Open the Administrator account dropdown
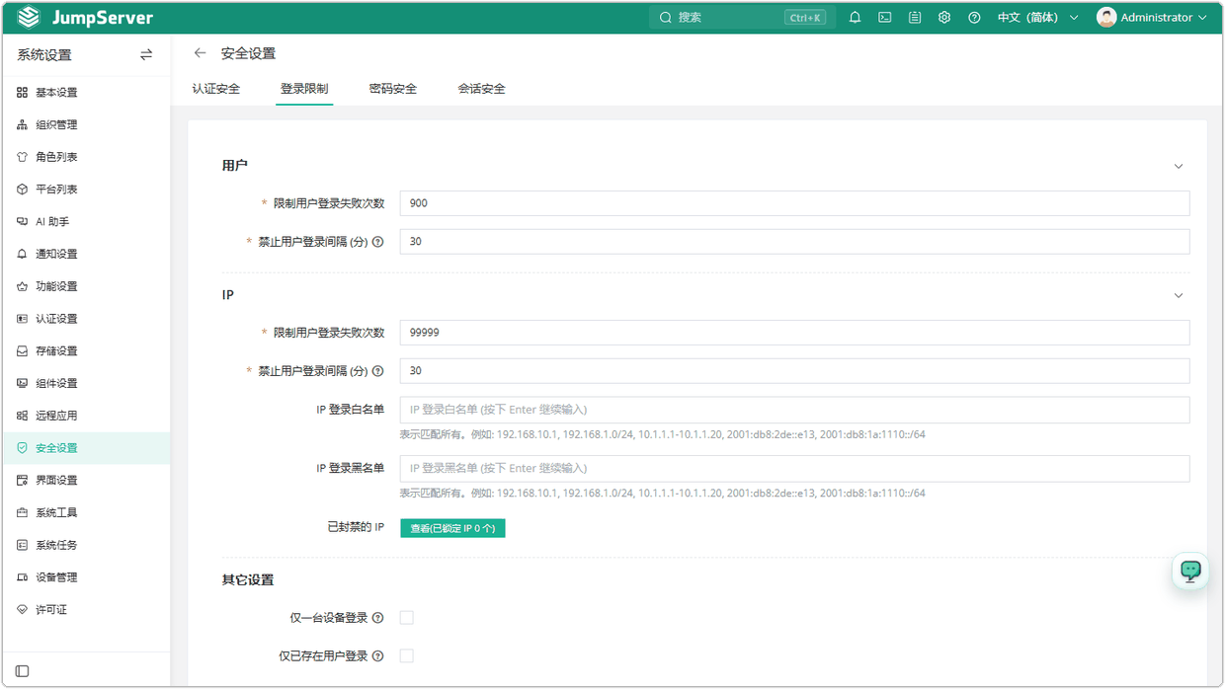Viewport: 1225px width, 689px height. pyautogui.click(x=1152, y=18)
